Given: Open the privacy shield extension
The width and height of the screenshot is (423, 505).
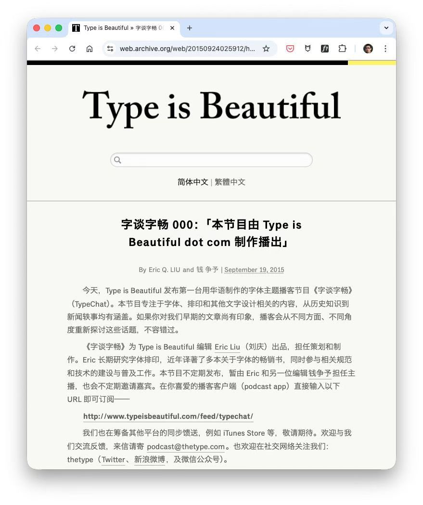Looking at the screenshot, I should 308,49.
